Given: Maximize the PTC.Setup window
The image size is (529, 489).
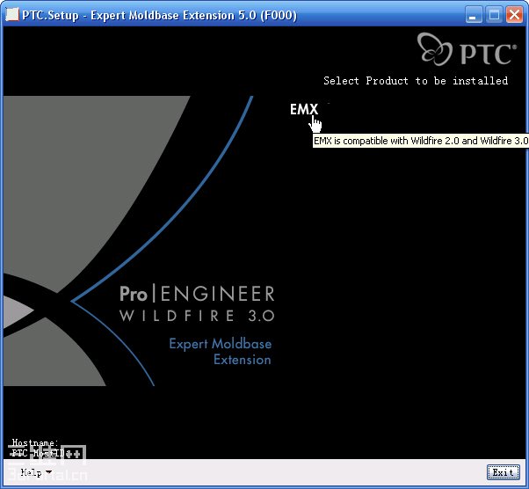Looking at the screenshot, I should 494,15.
